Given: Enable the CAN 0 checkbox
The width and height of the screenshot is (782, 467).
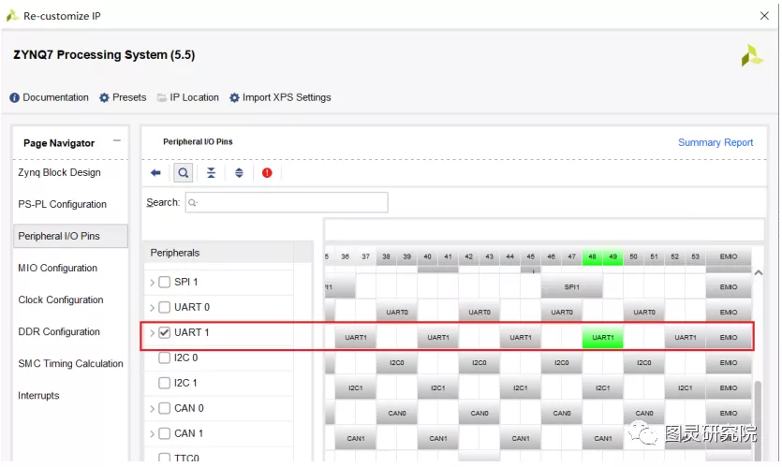Looking at the screenshot, I should [x=165, y=409].
